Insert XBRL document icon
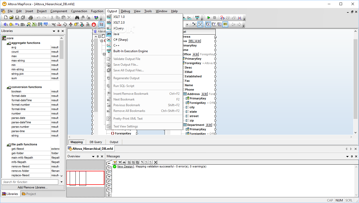 pyautogui.click(x=40, y=24)
